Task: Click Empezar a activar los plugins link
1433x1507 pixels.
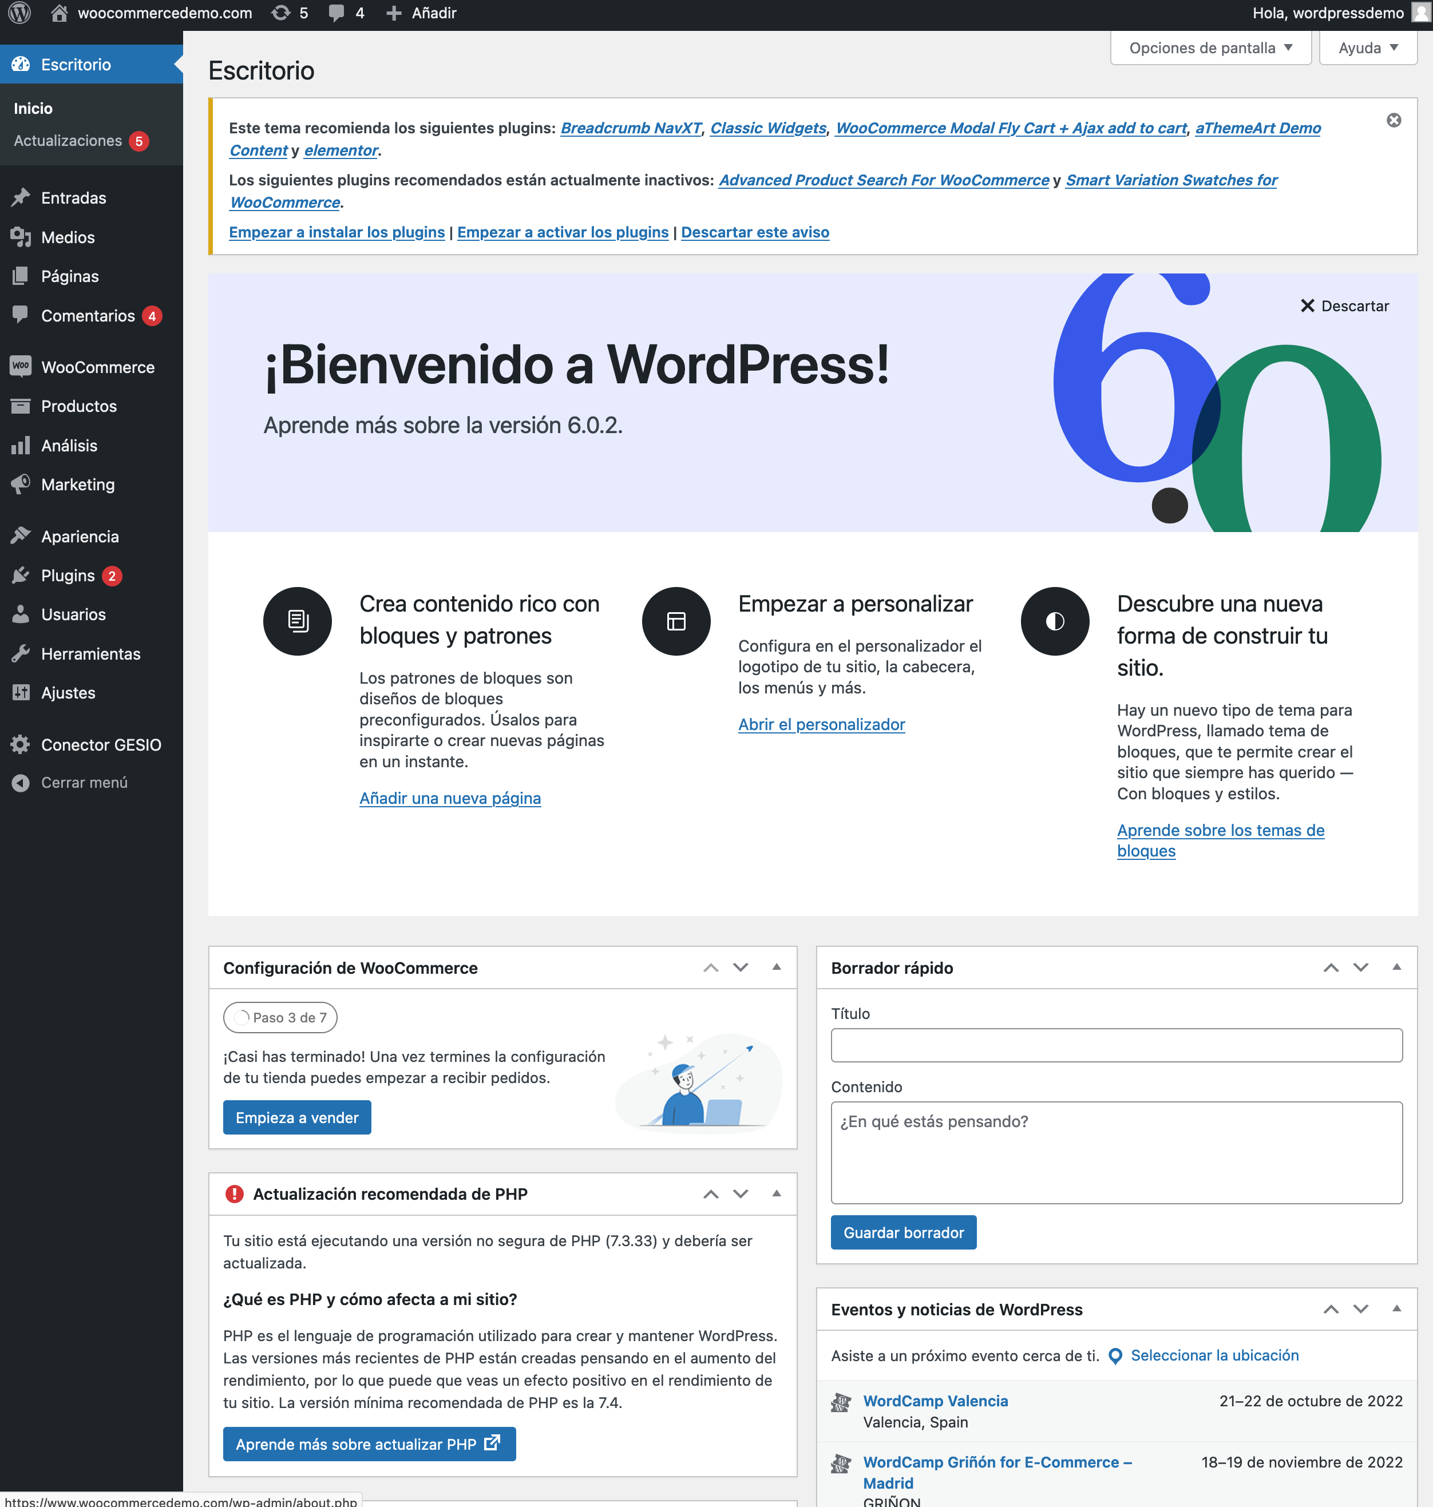Action: [563, 232]
